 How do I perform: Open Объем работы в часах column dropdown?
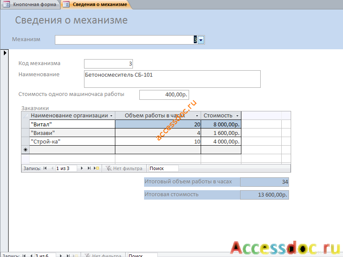(197, 116)
